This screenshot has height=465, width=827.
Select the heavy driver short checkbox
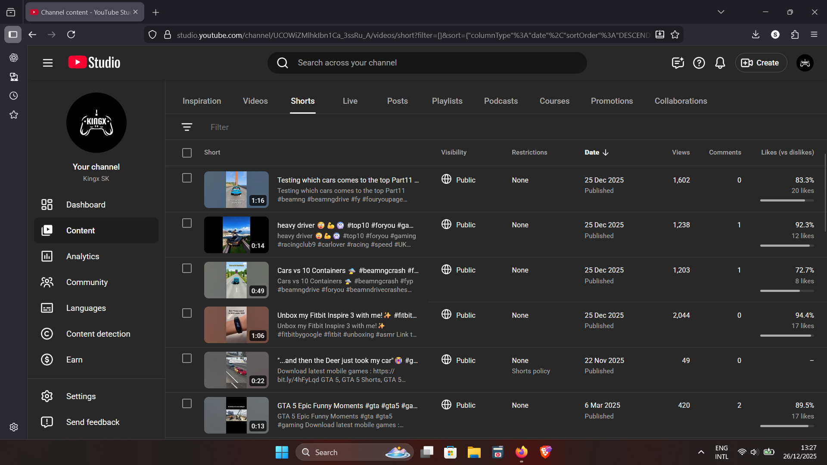187,223
